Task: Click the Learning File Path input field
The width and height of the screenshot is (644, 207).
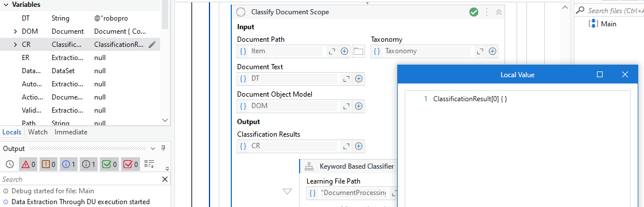Action: [353, 193]
